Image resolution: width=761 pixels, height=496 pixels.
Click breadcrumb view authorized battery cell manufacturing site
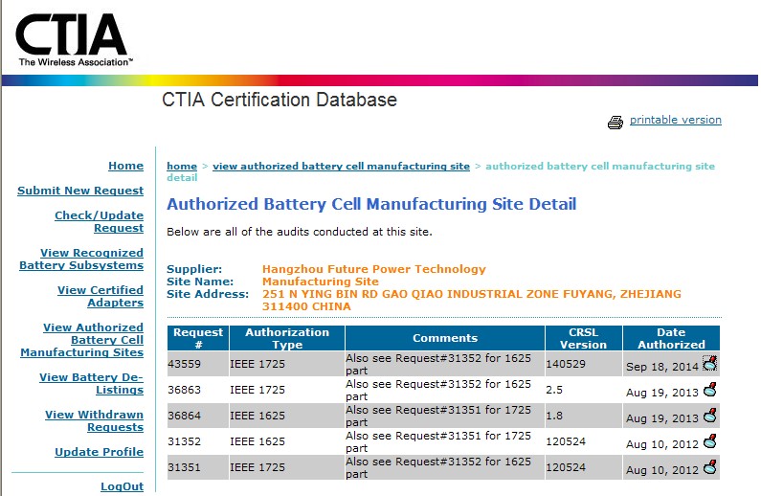(341, 166)
